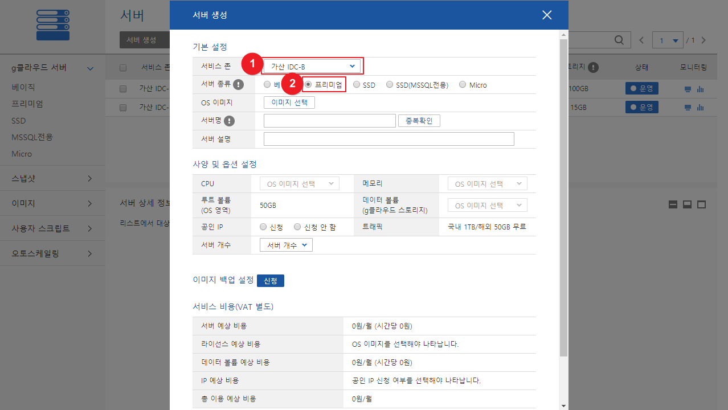Open SSD in the sidebar
This screenshot has height=410, width=728.
[x=19, y=121]
